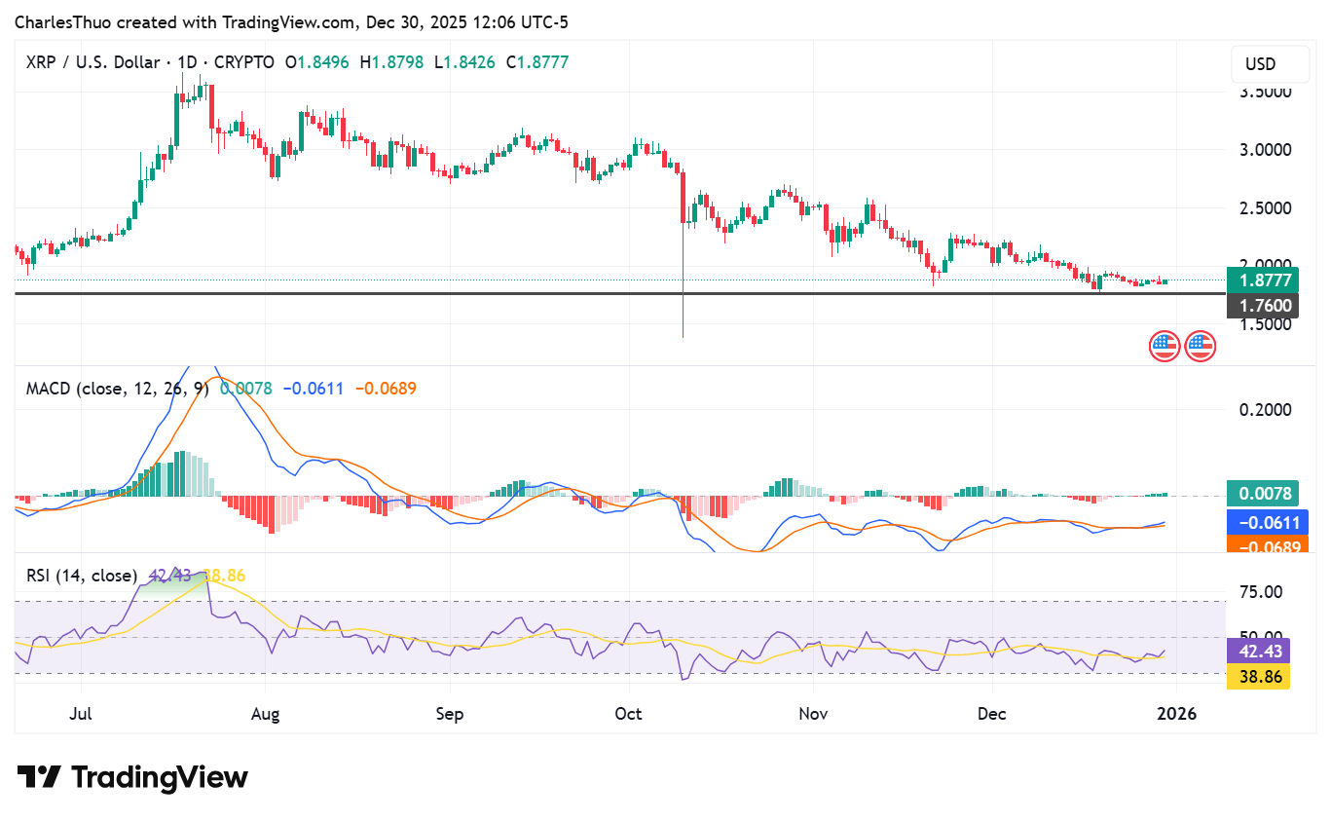Click the second US flag economic event icon
Screen dimensions: 1331x821
point(1201,346)
